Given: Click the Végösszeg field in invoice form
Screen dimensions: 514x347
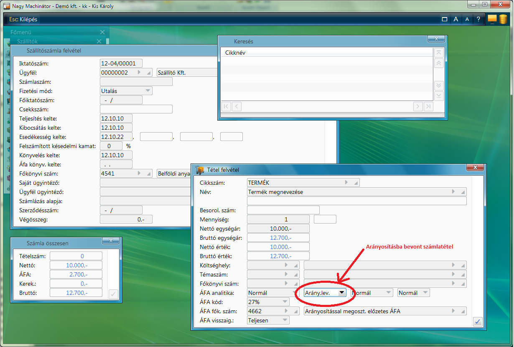Looking at the screenshot, I should click(x=126, y=219).
